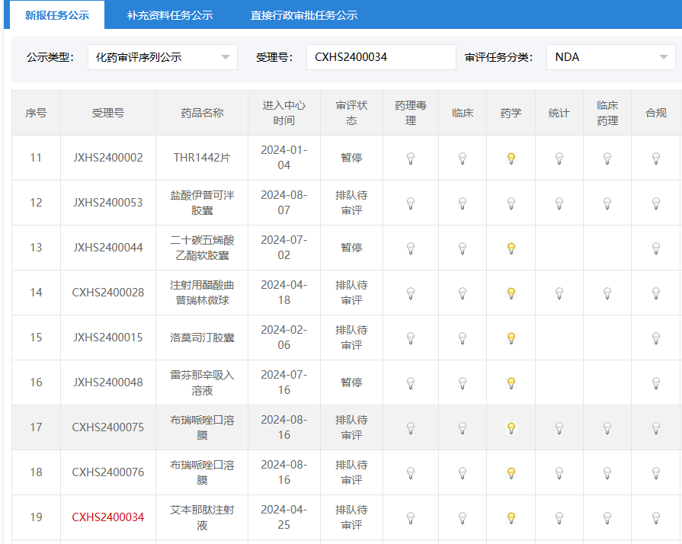Click yellow 药学 bulb for CXHS2400075

(x=511, y=428)
